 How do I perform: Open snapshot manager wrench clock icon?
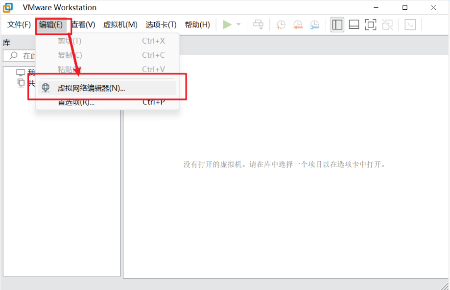[x=315, y=24]
